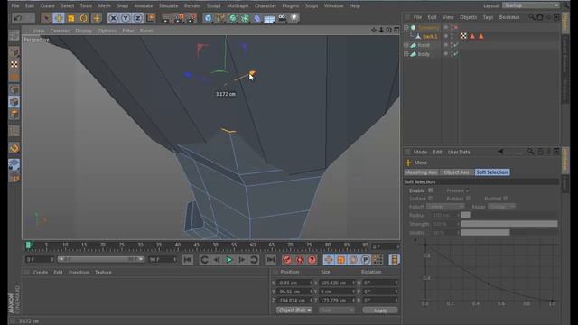Open the Object (Rel) dropdown
The height and width of the screenshot is (325, 578).
294,311
